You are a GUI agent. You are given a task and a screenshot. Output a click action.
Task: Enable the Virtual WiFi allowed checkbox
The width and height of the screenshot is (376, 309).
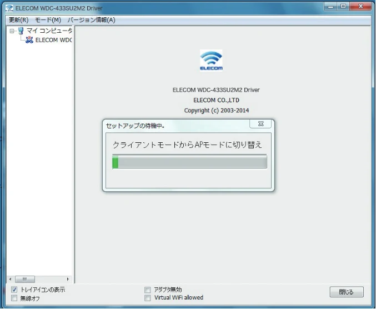[148, 298]
